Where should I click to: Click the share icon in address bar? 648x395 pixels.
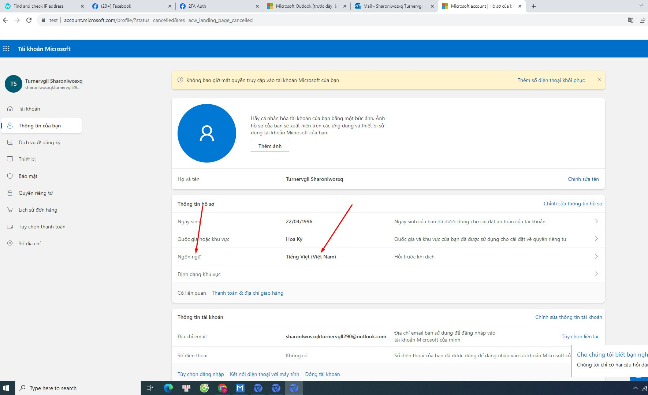(642, 20)
